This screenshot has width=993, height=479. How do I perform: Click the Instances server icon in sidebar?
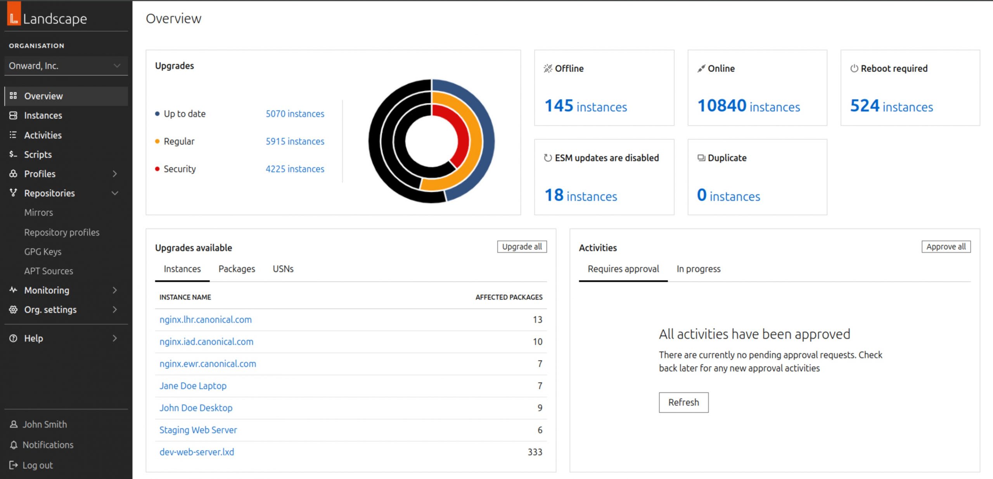pyautogui.click(x=13, y=115)
